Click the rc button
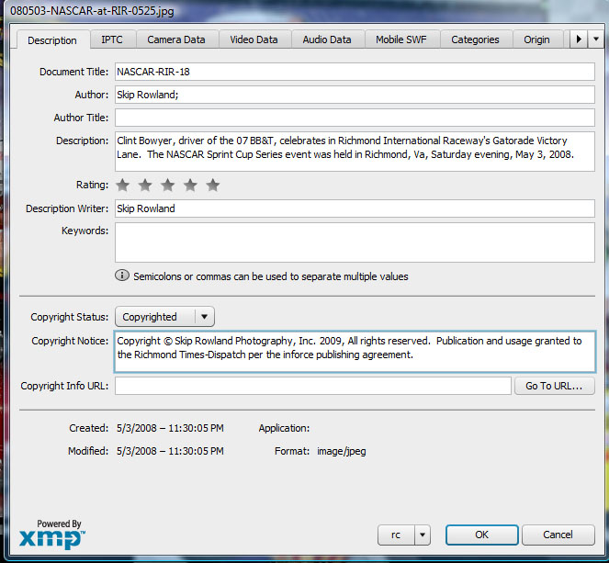The image size is (609, 563). 396,535
